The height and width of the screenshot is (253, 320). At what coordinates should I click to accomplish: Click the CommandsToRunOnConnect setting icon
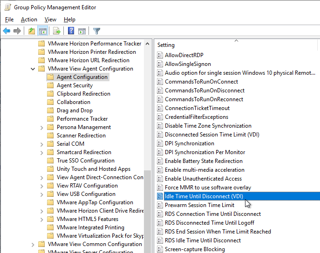(x=160, y=82)
